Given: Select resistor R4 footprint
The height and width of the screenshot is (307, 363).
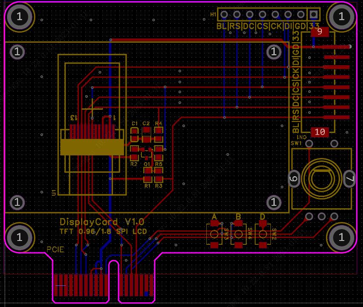Looking at the screenshot, I should 159,134.
